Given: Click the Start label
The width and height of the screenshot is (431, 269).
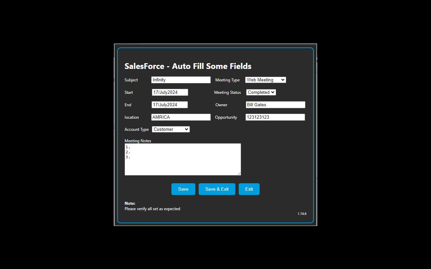Looking at the screenshot, I should click(129, 92).
